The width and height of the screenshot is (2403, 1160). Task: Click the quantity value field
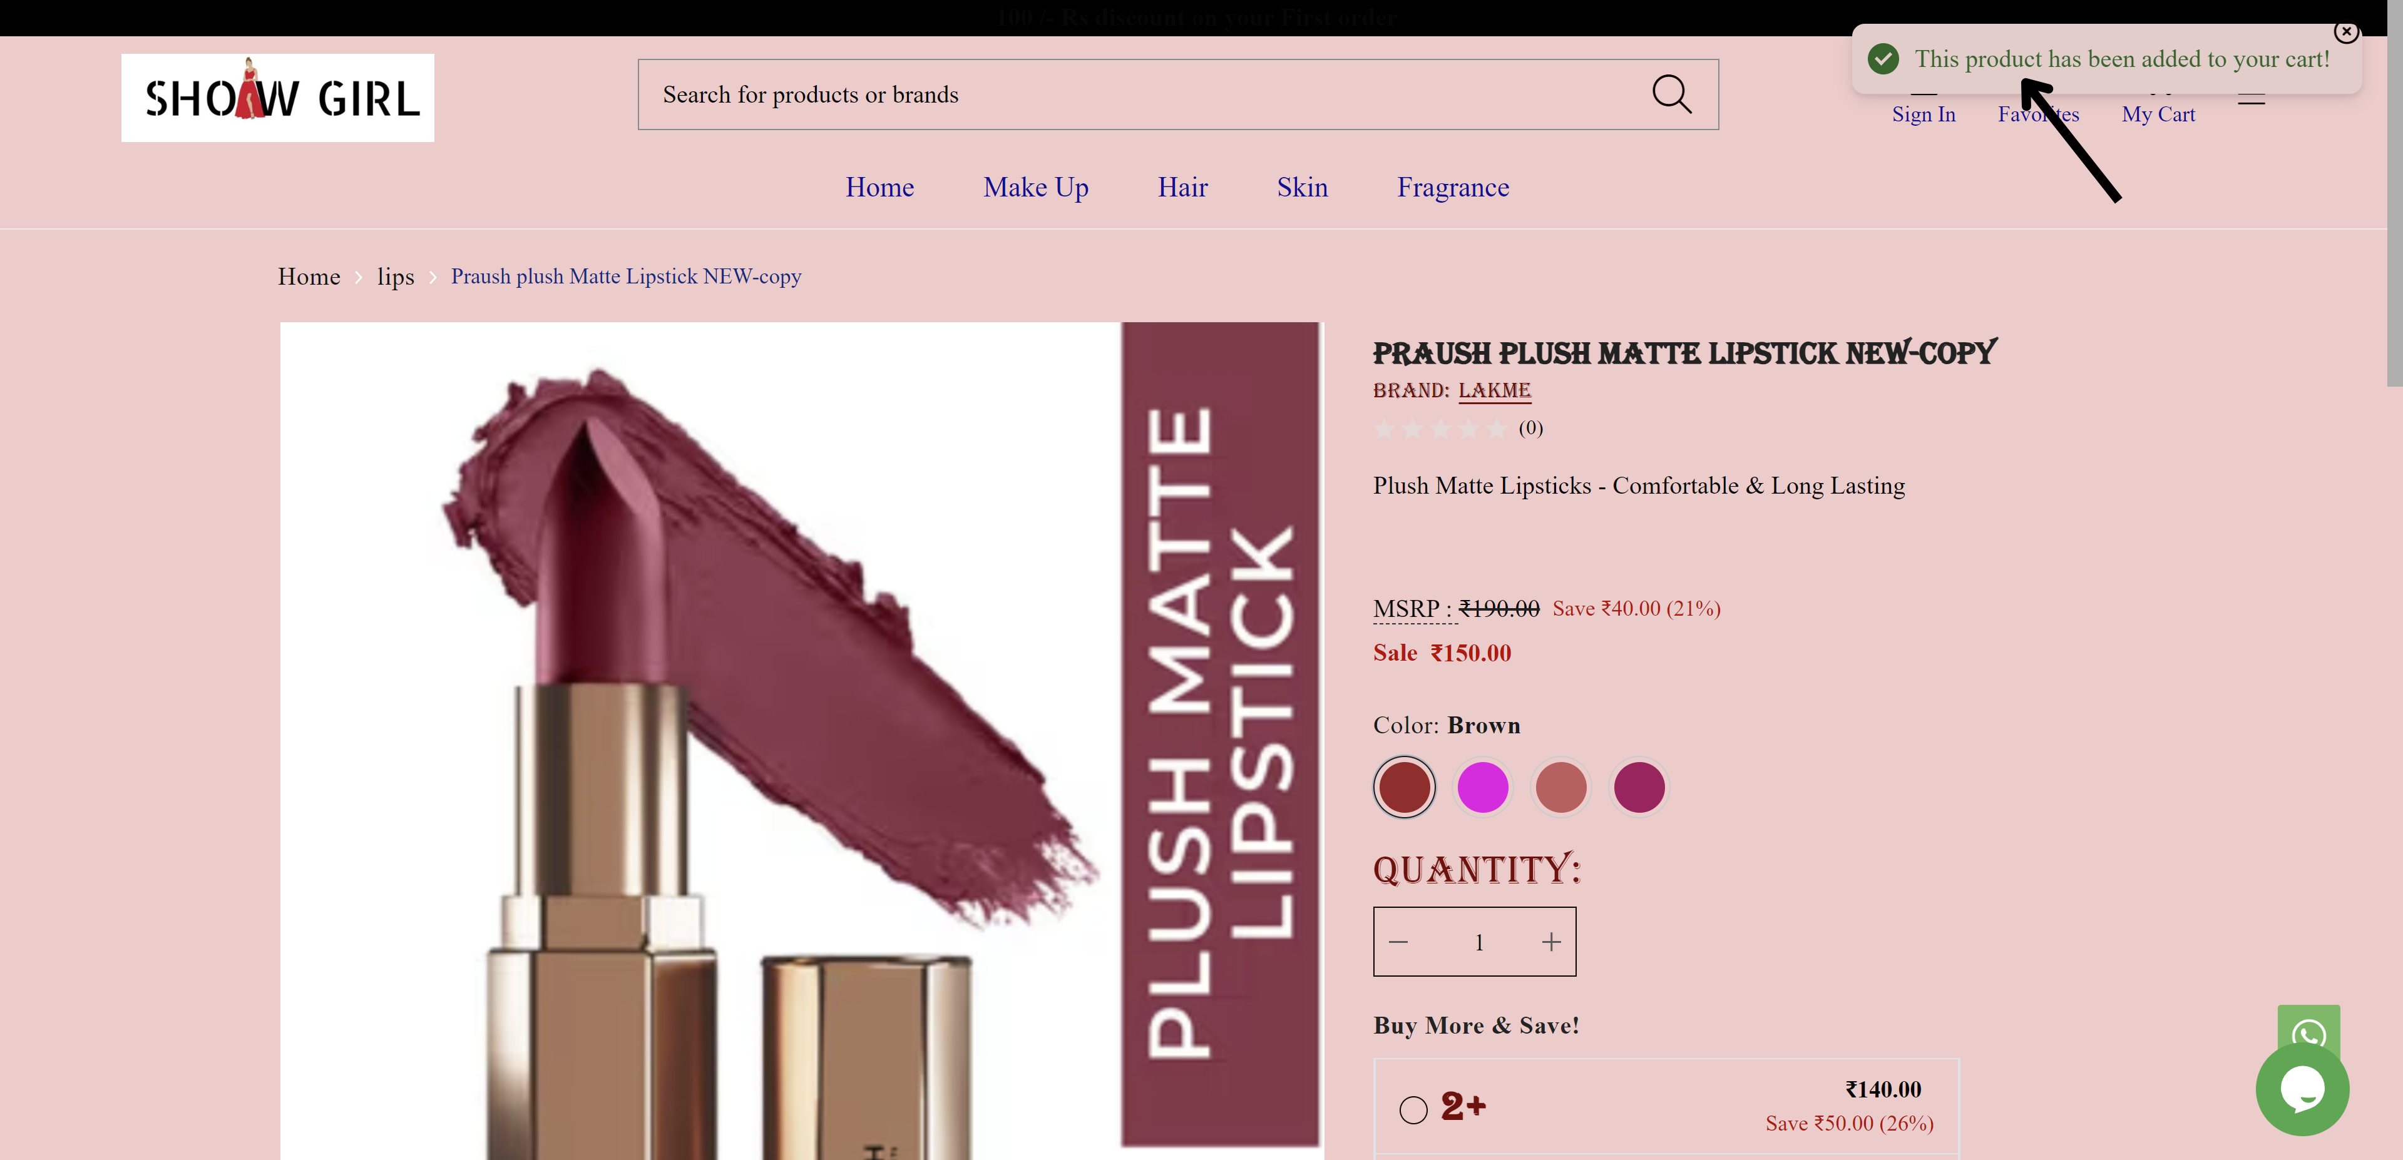(x=1478, y=942)
